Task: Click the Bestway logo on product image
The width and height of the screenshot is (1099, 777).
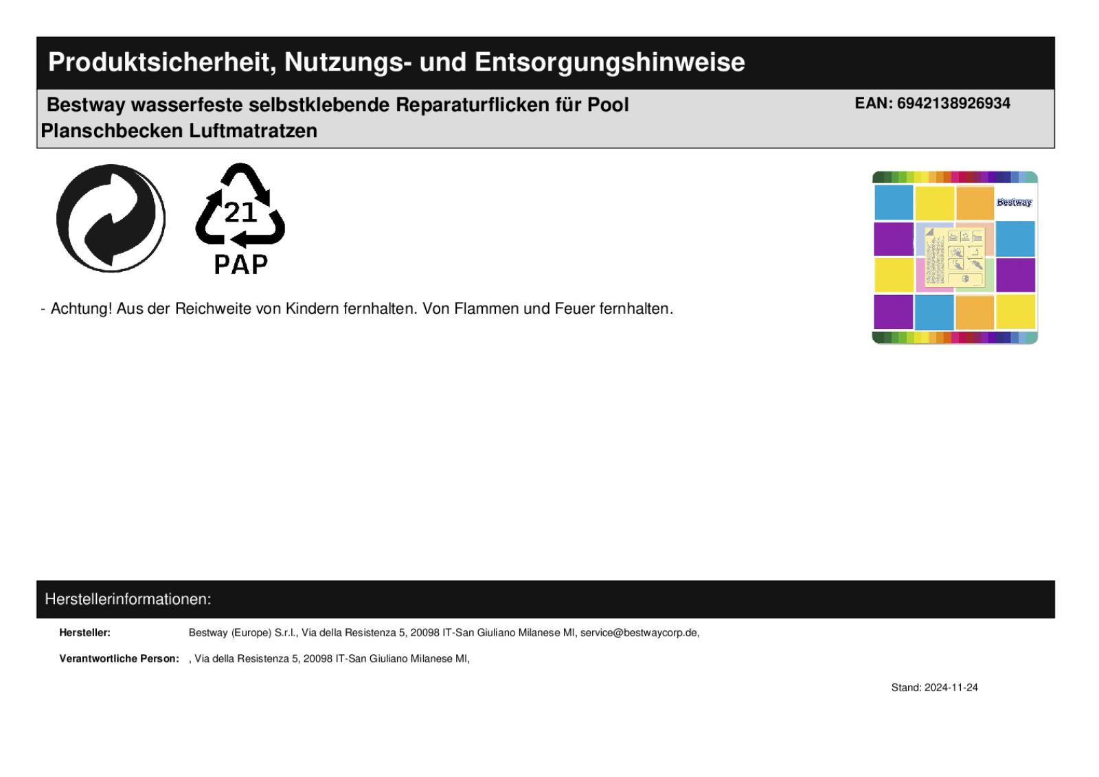Action: tap(1015, 202)
